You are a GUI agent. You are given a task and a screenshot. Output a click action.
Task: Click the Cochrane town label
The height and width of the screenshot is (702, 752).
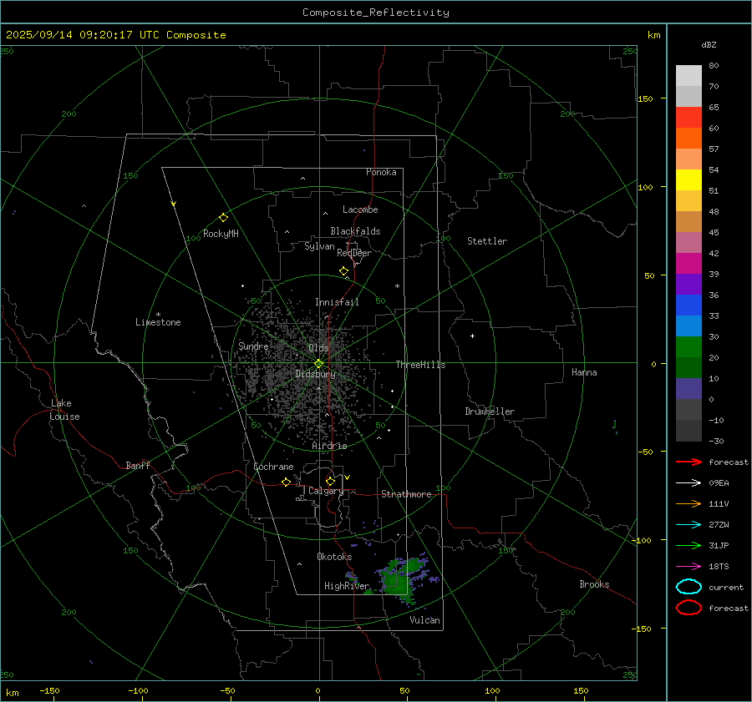(273, 467)
